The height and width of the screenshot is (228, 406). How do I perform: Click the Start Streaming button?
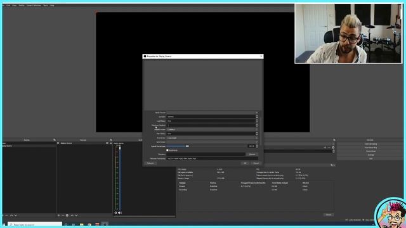tap(370, 144)
